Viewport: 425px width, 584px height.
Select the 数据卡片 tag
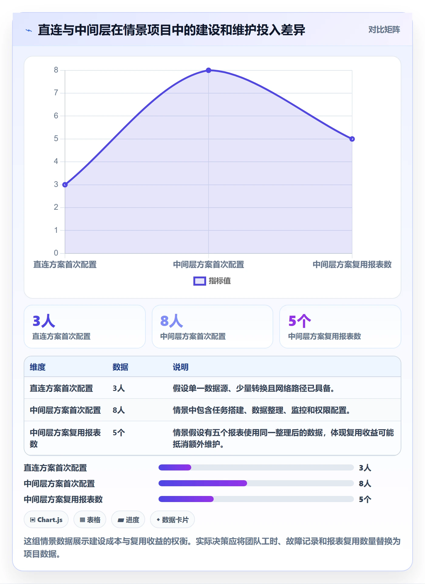coord(172,520)
